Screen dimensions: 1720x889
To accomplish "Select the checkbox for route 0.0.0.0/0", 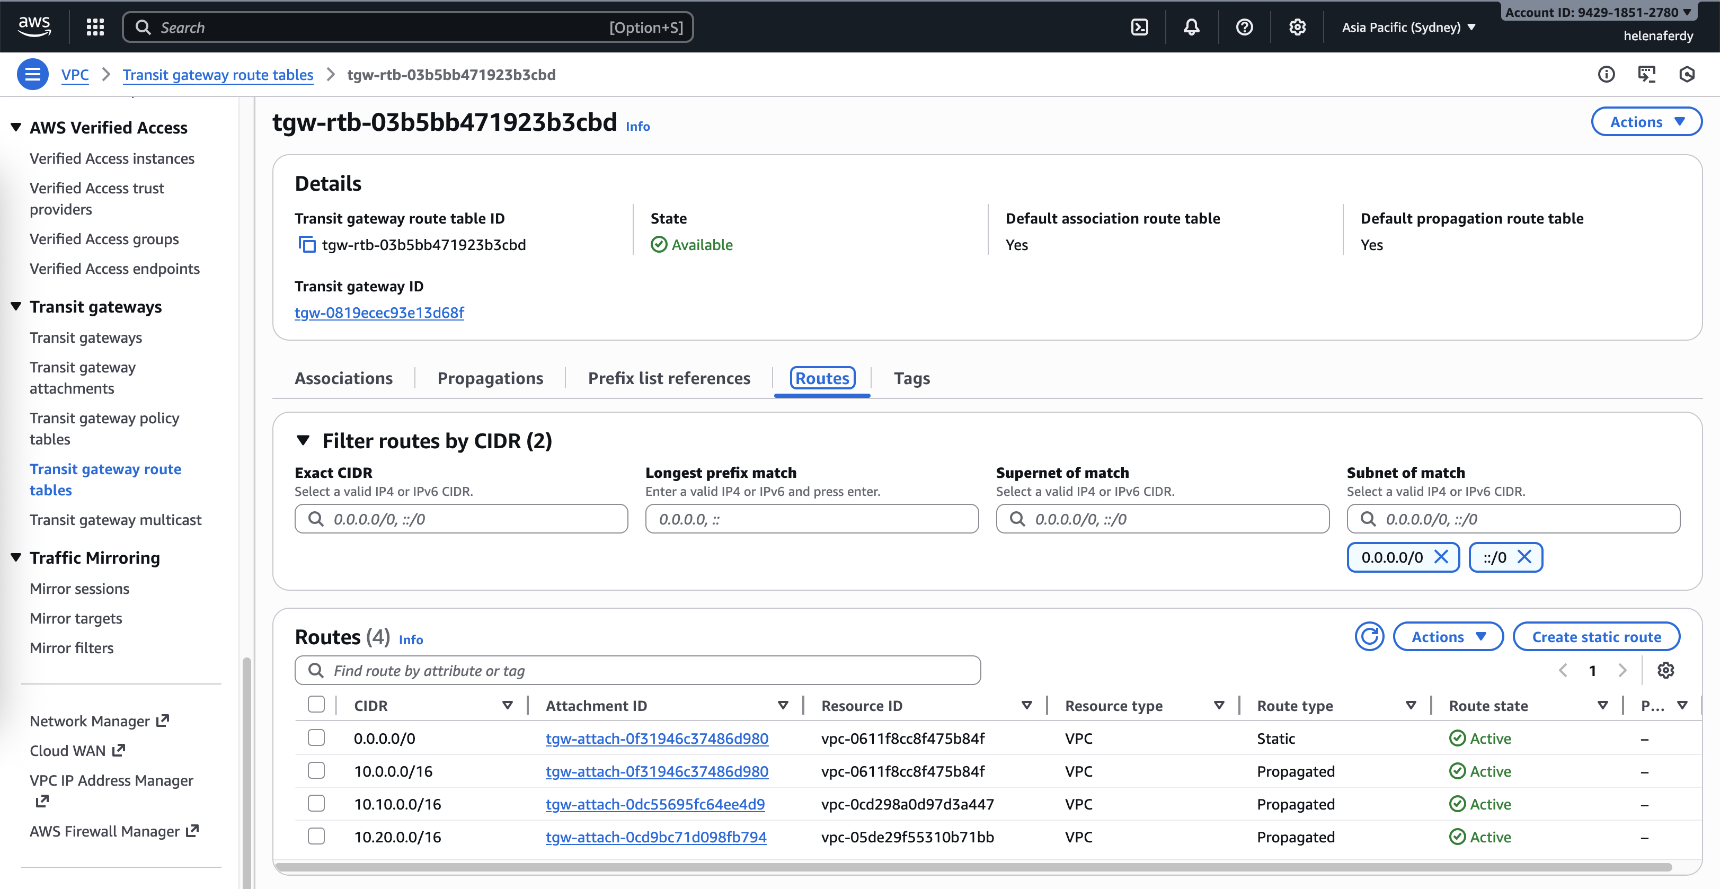I will pyautogui.click(x=316, y=737).
